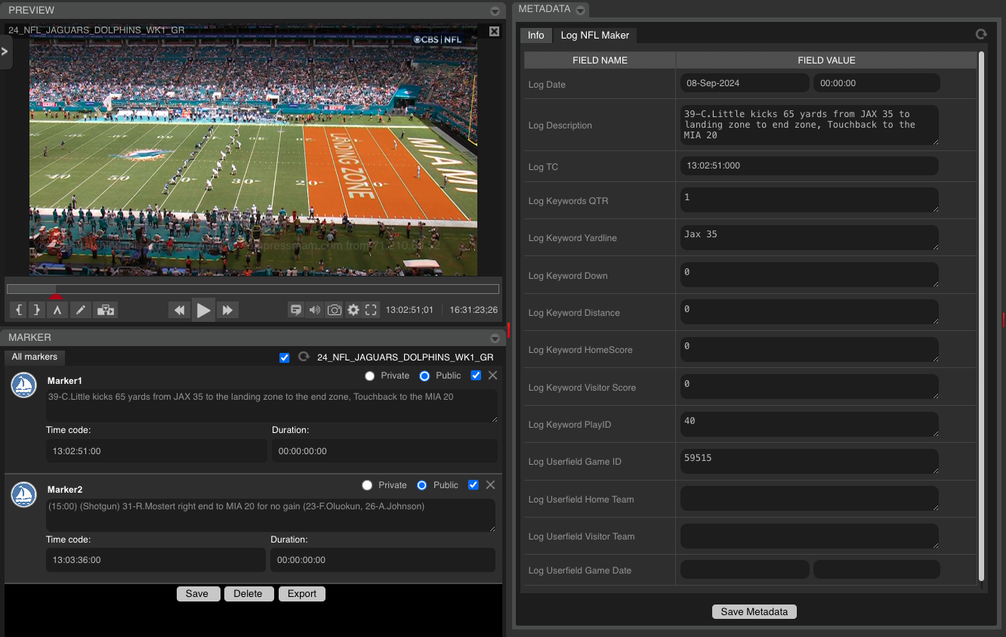This screenshot has height=637, width=1006.
Task: Set Marker1 to Public
Action: [424, 376]
